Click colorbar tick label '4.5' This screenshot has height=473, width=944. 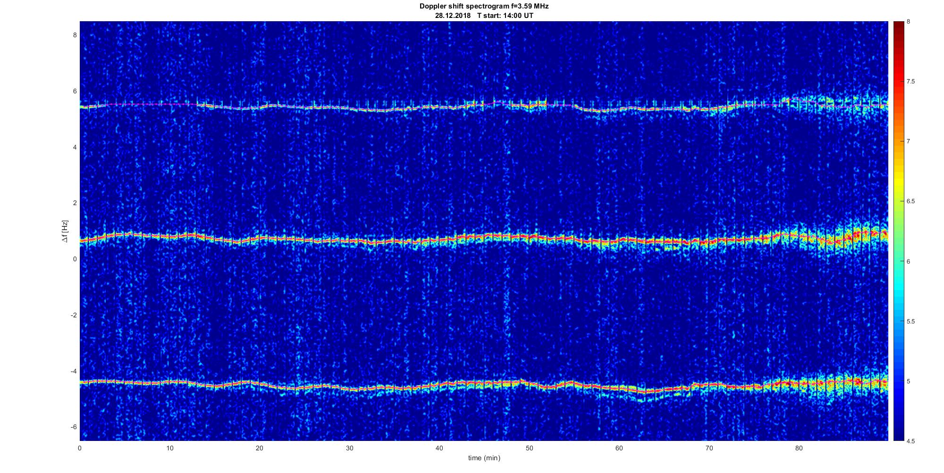(911, 441)
